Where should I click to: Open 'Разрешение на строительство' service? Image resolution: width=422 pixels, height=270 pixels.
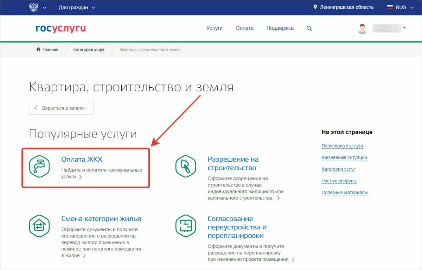233,163
